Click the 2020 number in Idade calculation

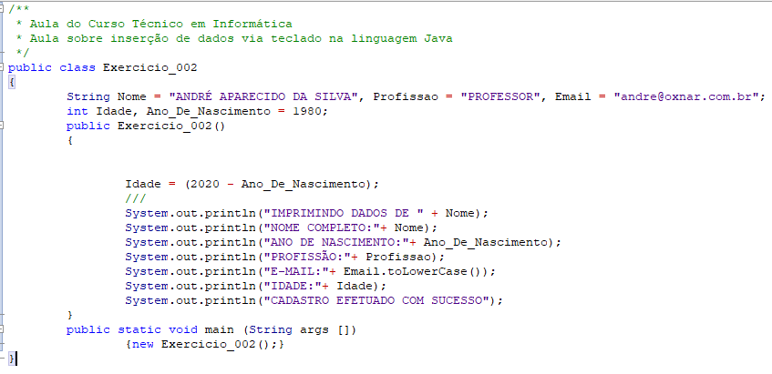(205, 185)
